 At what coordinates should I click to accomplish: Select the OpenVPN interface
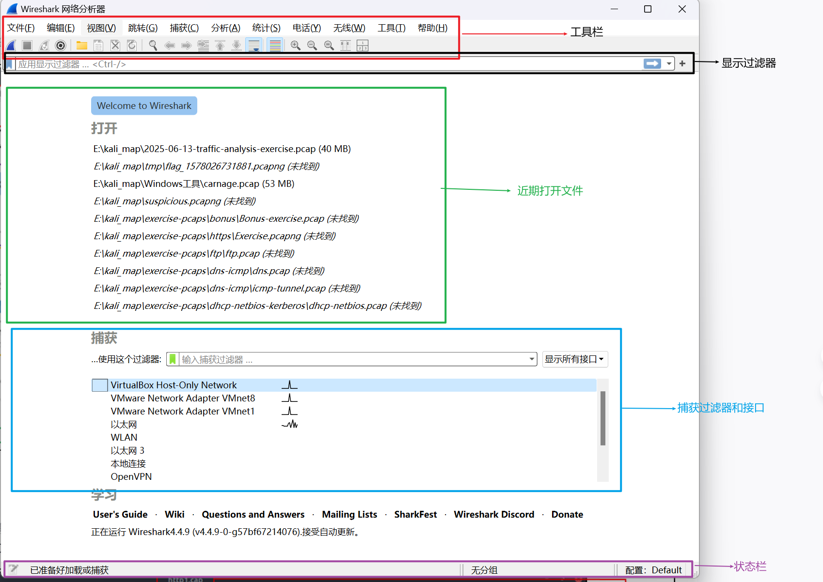(x=344, y=476)
